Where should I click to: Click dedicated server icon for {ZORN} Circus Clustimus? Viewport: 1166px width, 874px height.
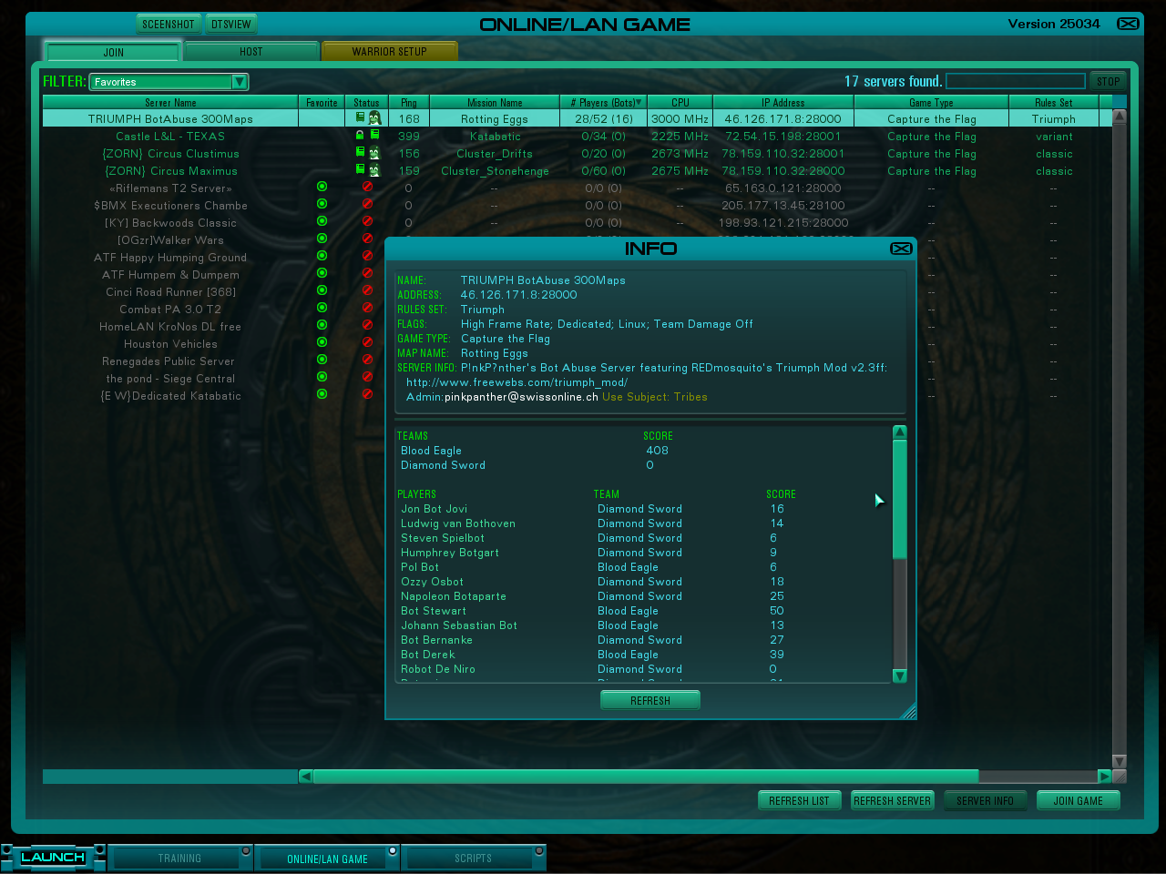click(360, 153)
